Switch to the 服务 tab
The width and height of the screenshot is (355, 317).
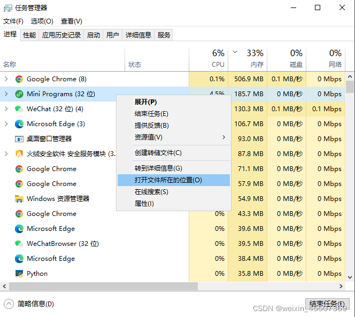(164, 35)
